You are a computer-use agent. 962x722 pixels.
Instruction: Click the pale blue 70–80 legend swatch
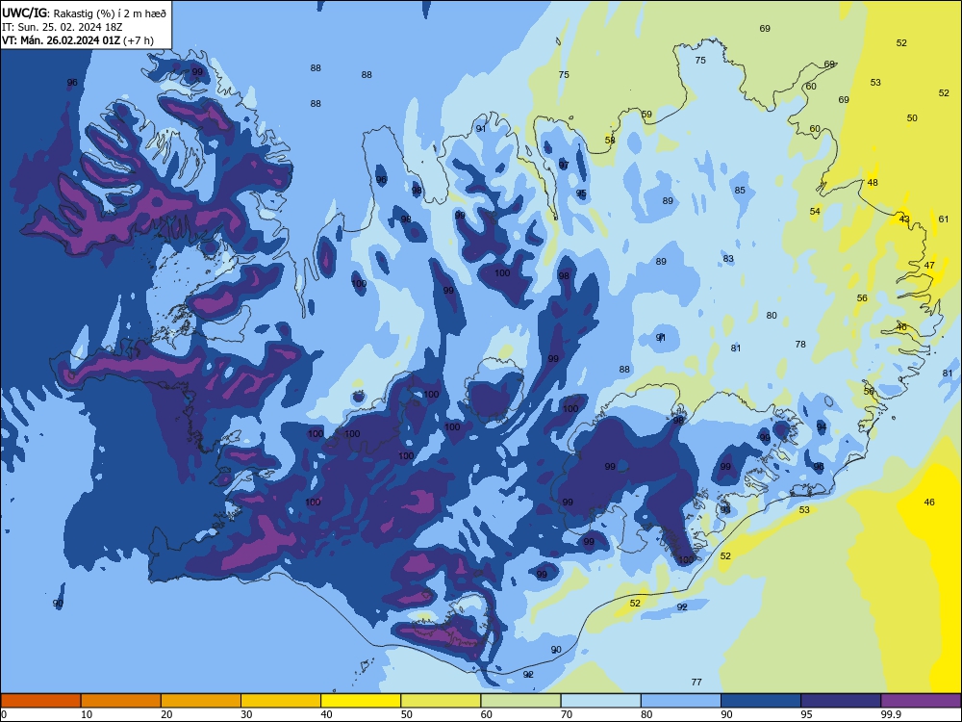[x=600, y=701]
